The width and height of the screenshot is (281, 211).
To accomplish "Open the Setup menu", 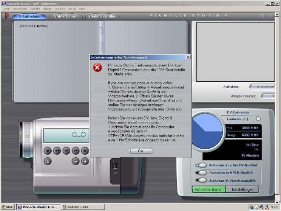I will (x=72, y=9).
